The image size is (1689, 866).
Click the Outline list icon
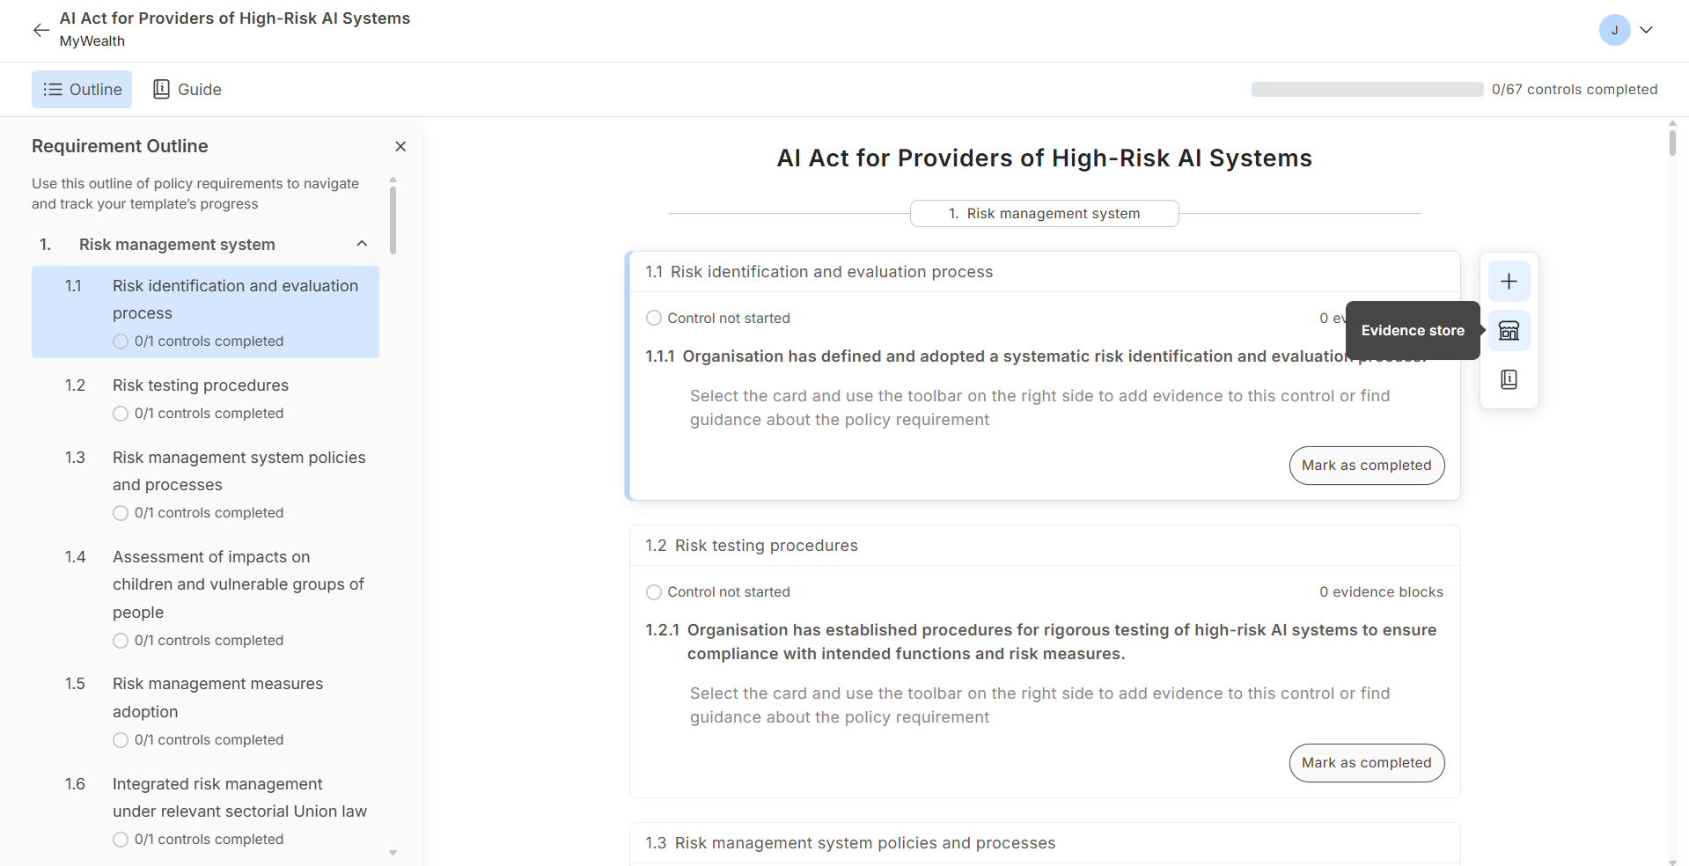click(x=53, y=90)
